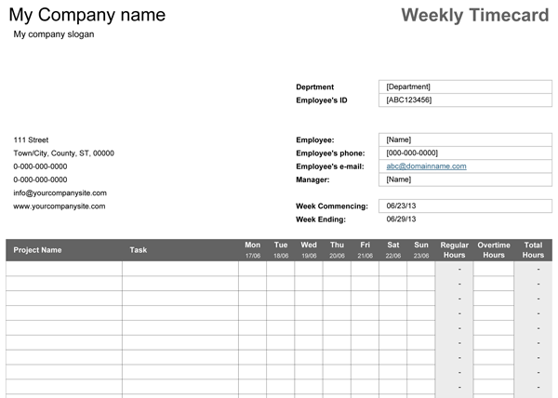Viewport: 558px width, 398px height.
Task: Select the [Department] input field
Action: click(465, 86)
